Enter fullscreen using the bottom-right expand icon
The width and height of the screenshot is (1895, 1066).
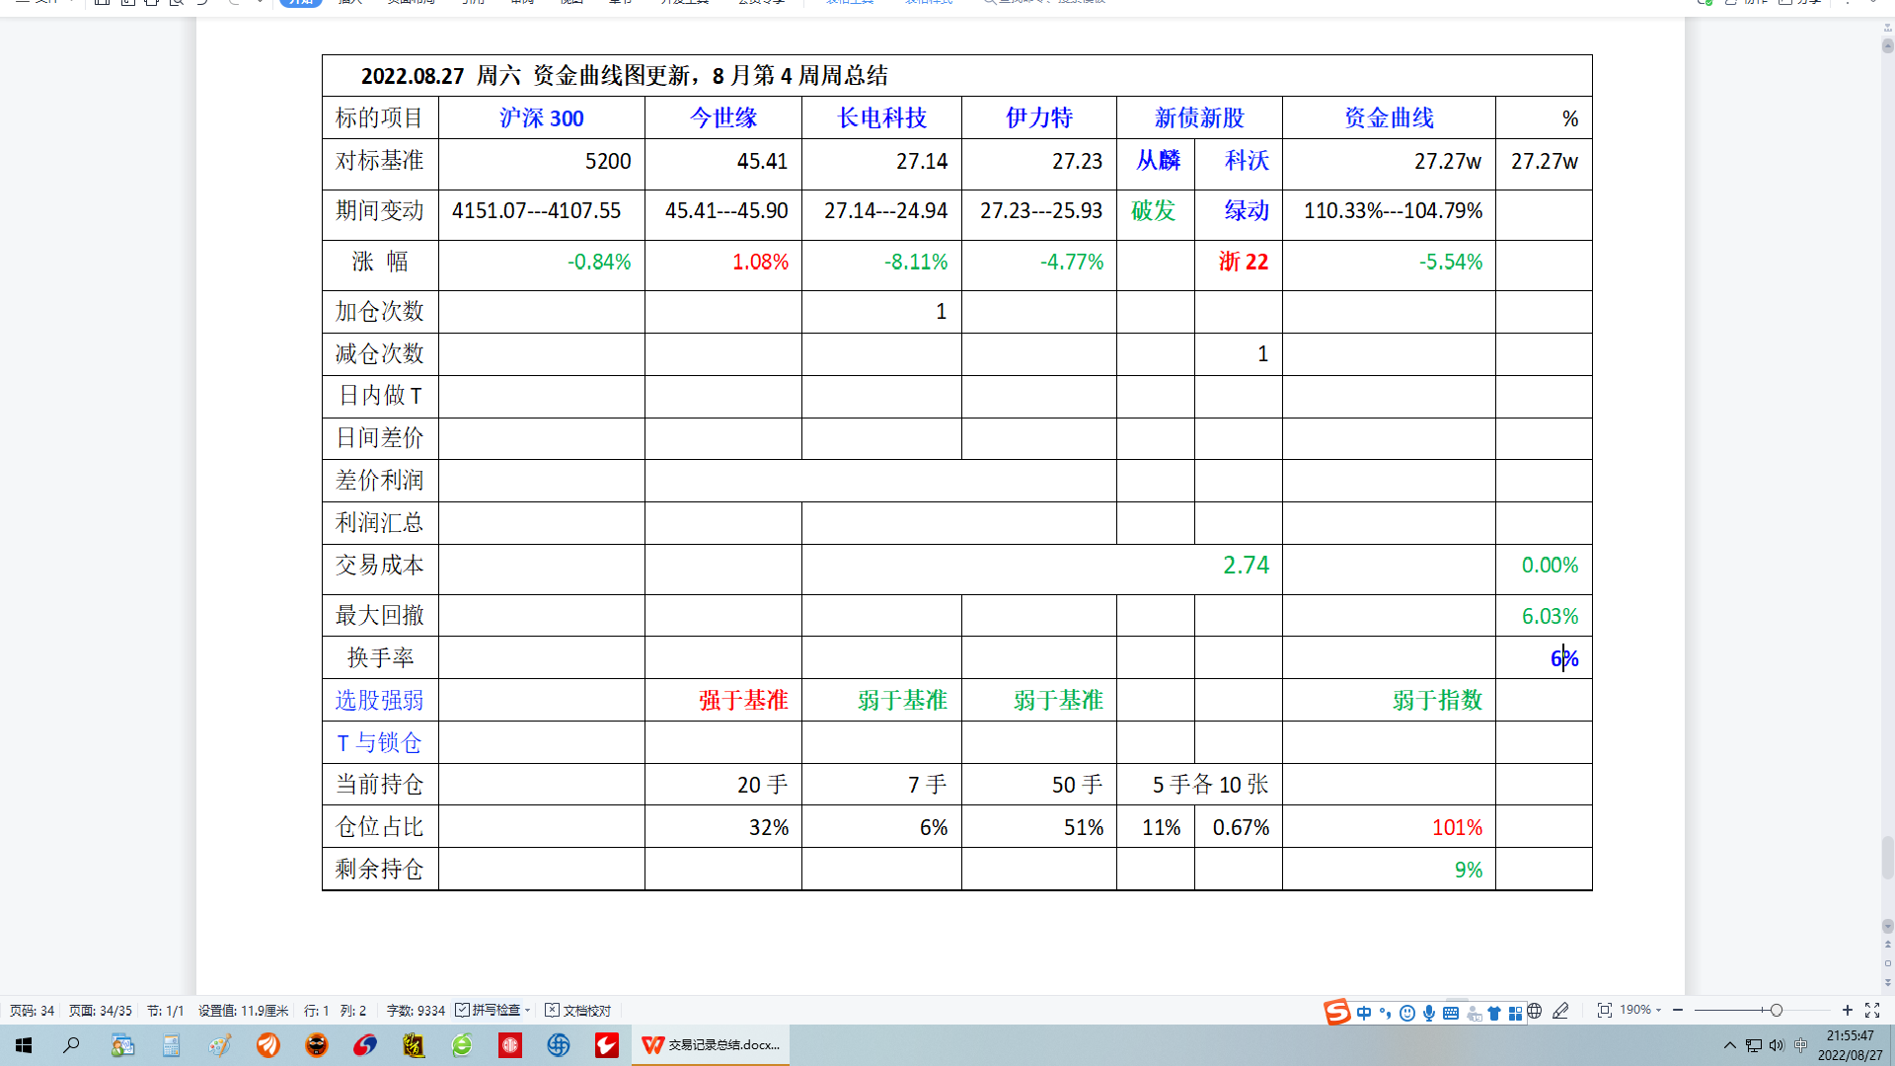(x=1872, y=1011)
